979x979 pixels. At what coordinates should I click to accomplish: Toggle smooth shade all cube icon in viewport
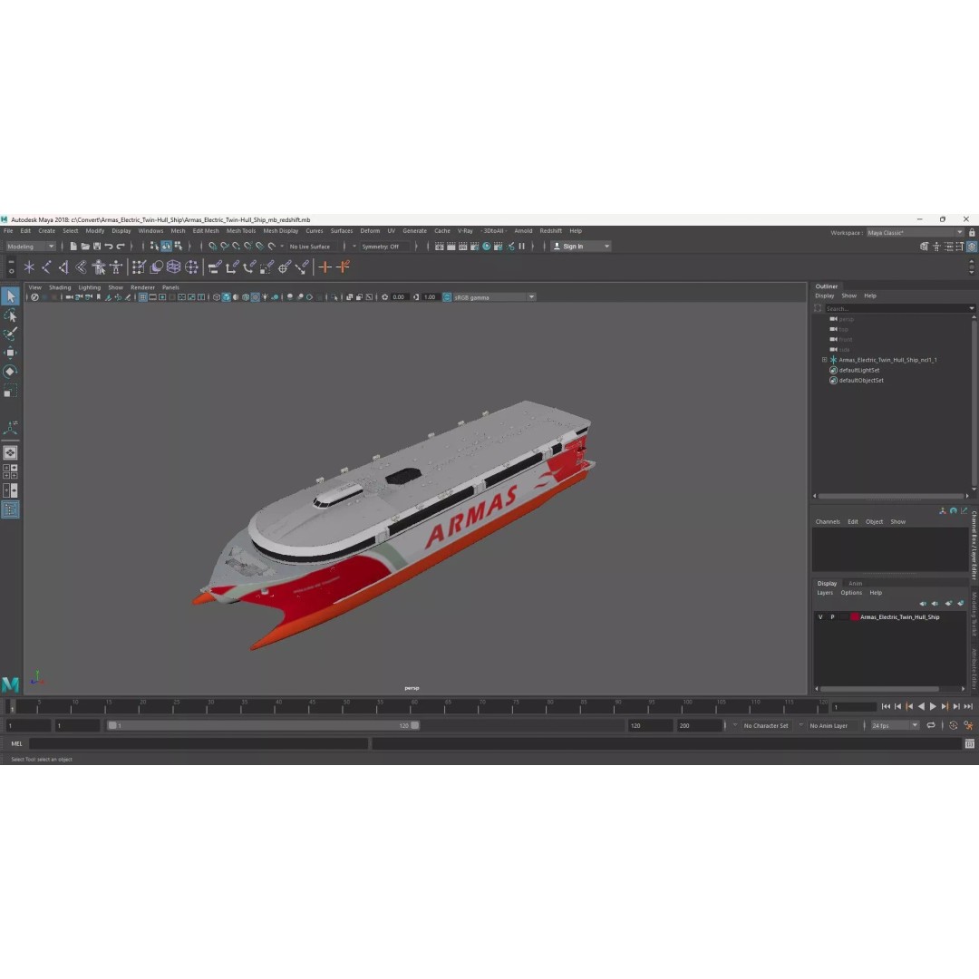(226, 297)
